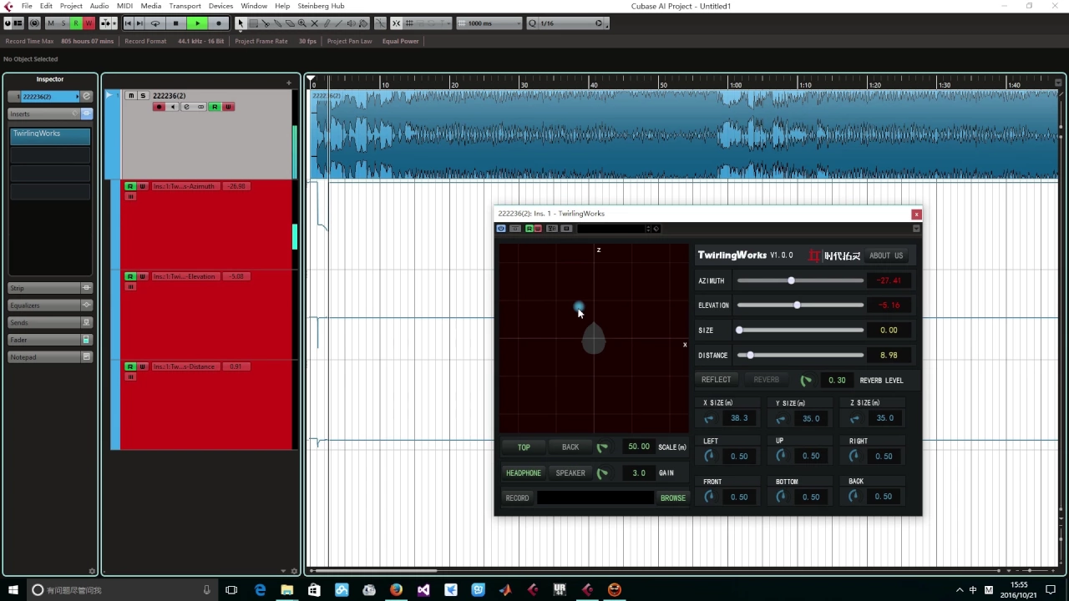Click the Windows Start button

pos(13,590)
